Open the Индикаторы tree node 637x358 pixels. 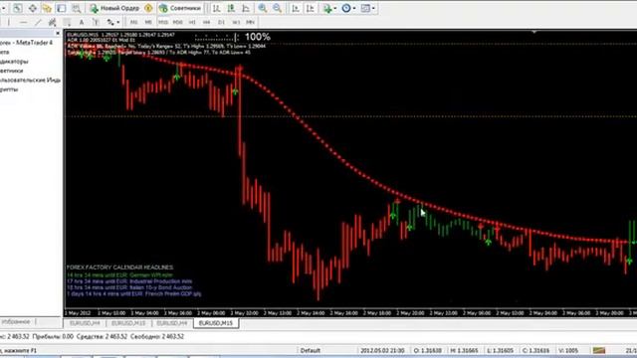tap(14, 62)
